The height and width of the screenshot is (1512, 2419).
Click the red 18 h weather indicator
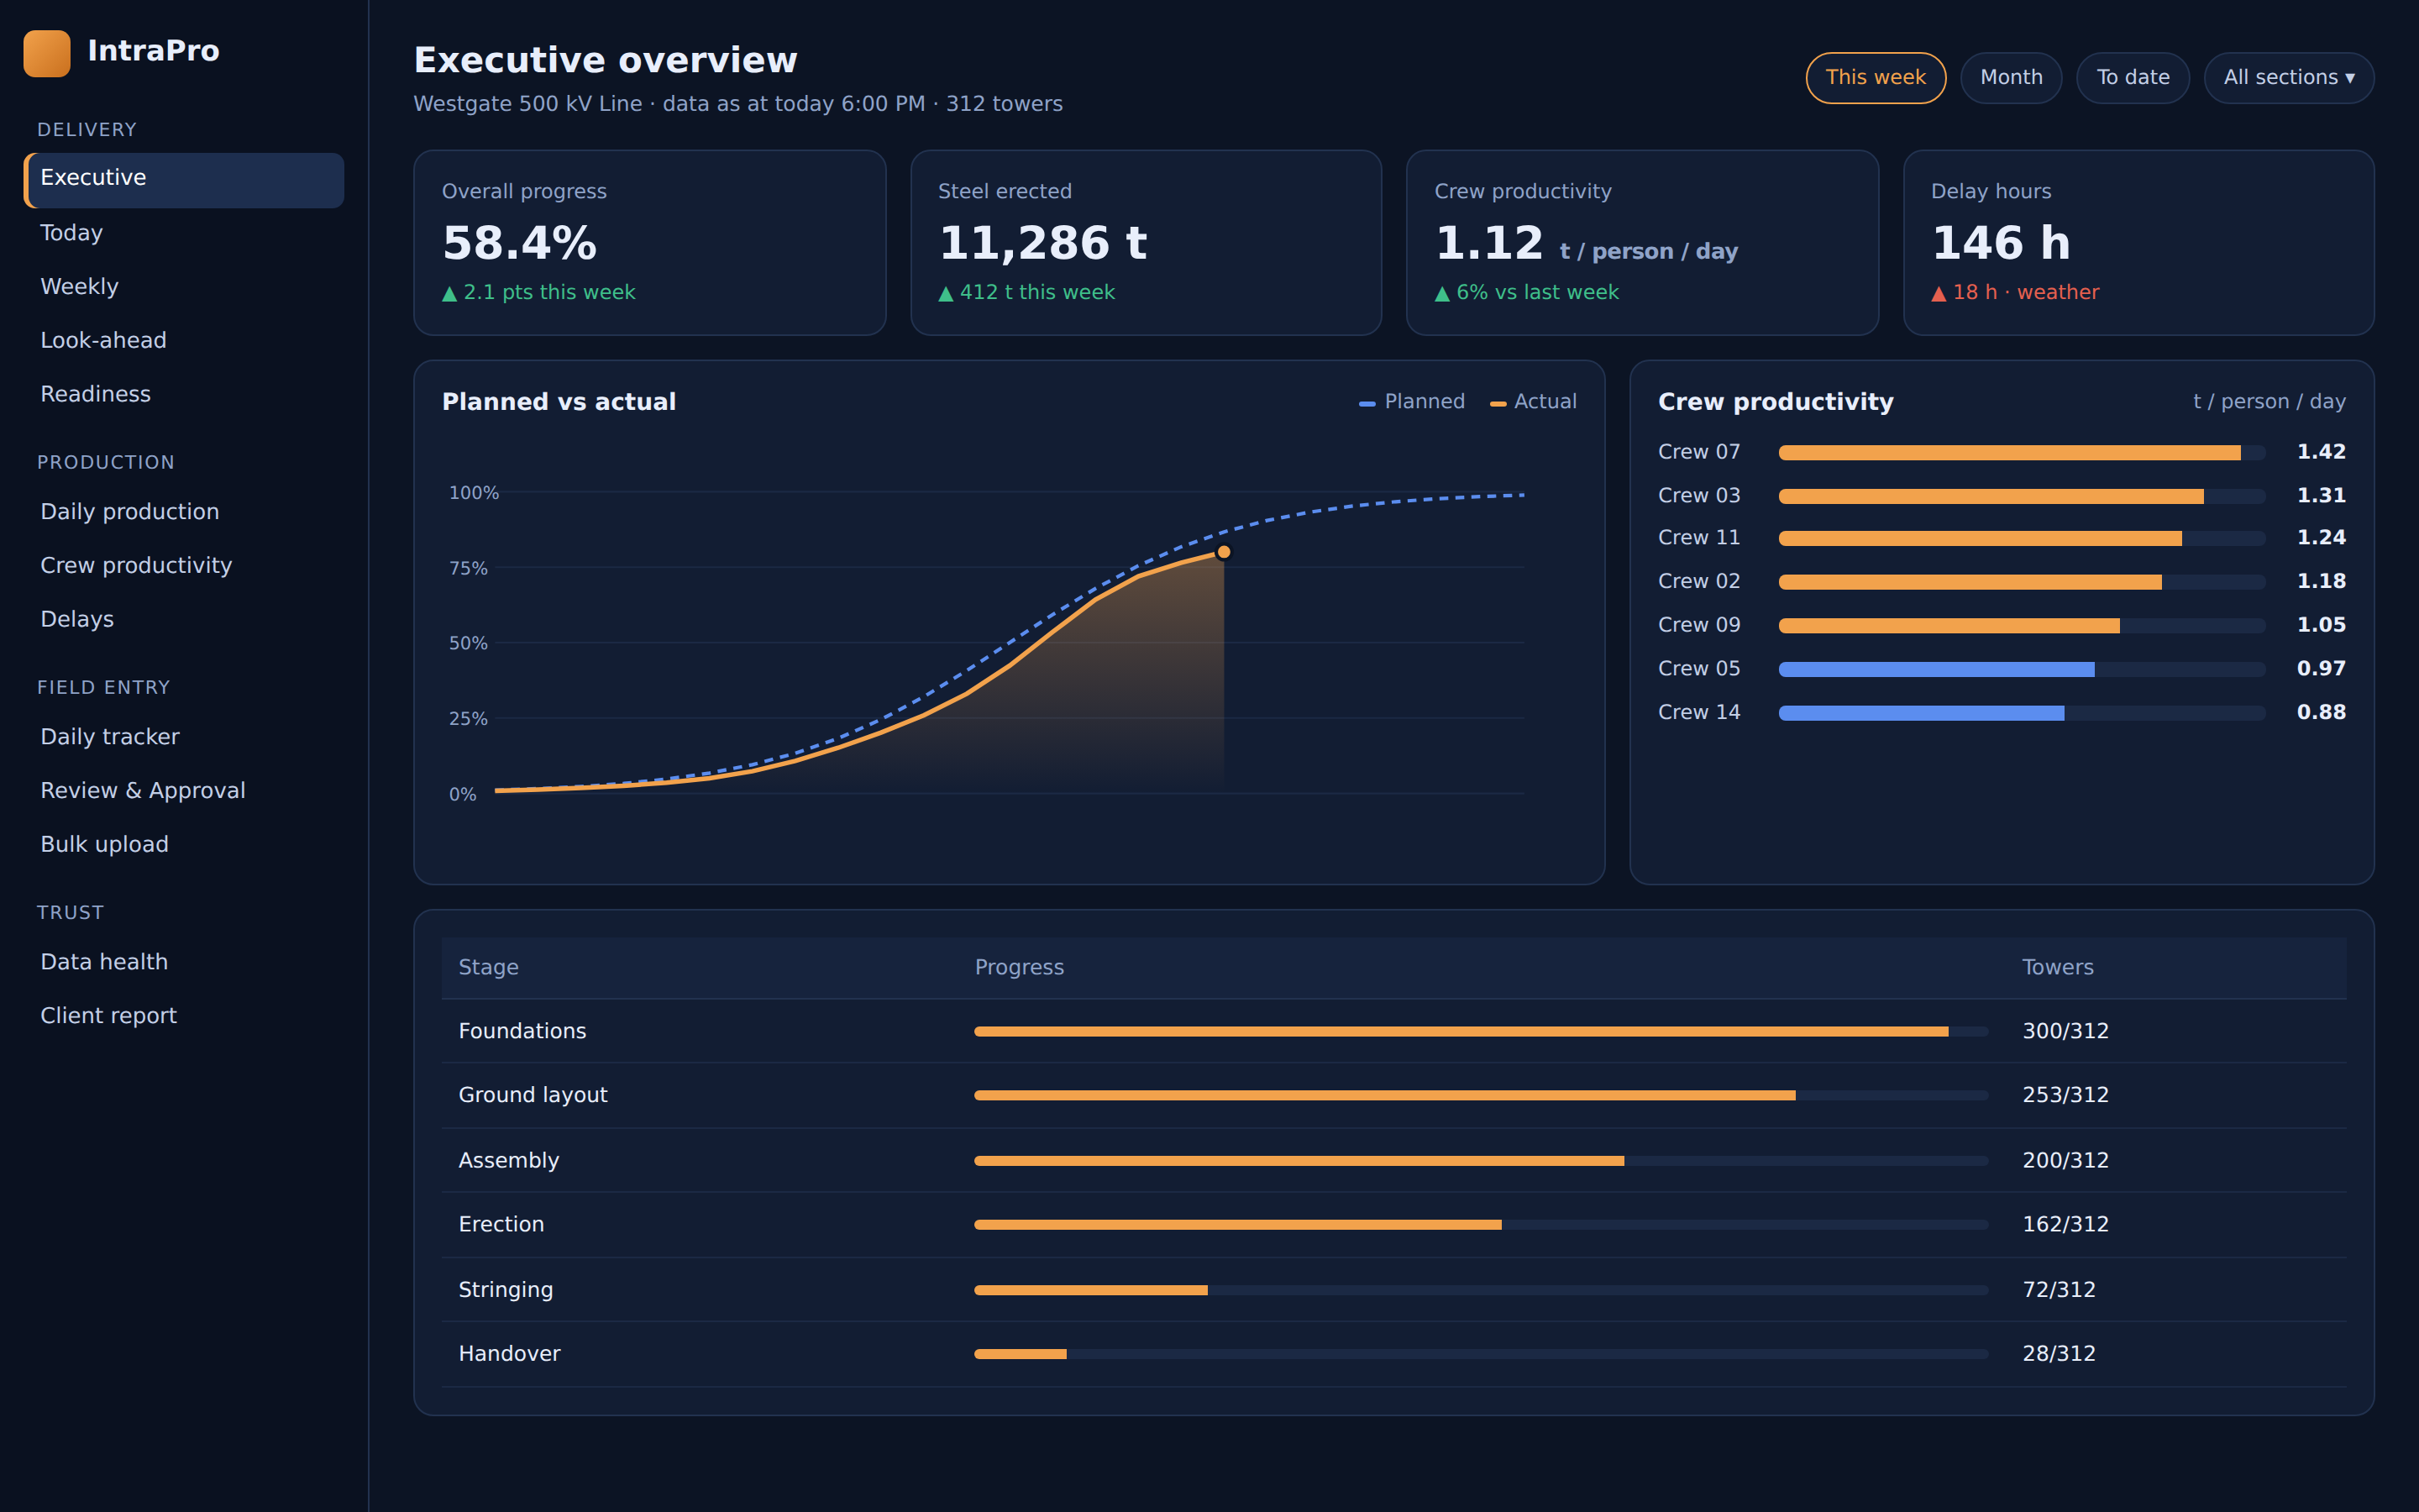pos(2014,293)
